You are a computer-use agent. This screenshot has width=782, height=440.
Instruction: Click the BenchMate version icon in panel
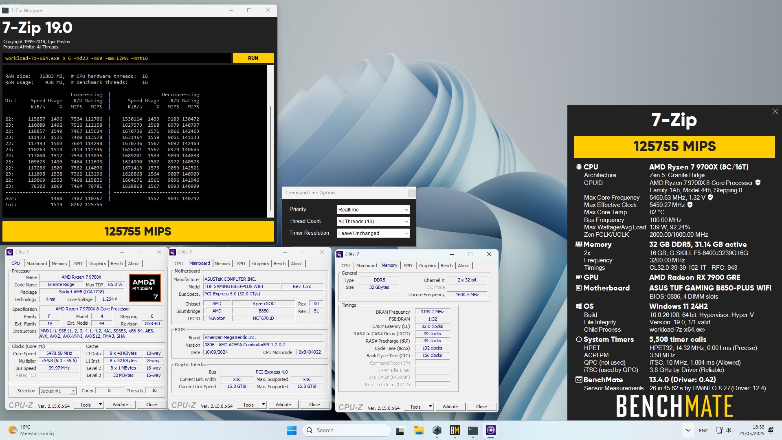(579, 379)
